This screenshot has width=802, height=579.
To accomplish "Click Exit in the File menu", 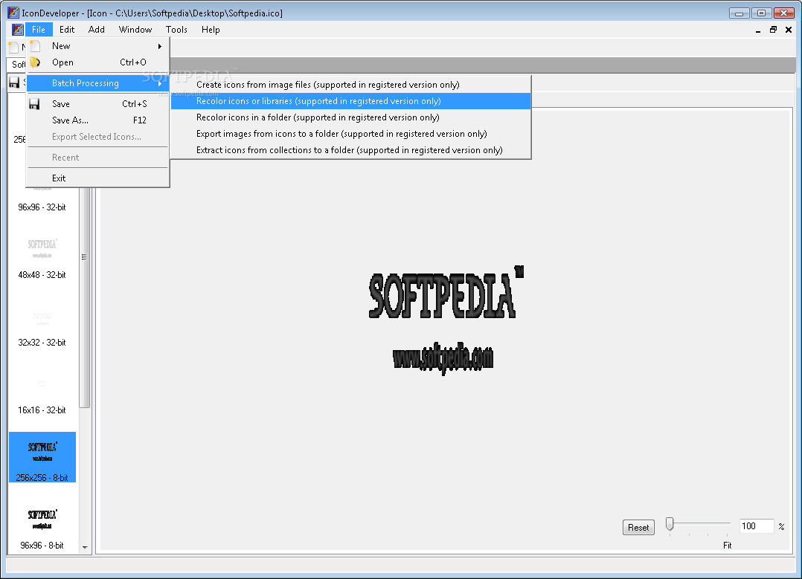I will point(97,178).
